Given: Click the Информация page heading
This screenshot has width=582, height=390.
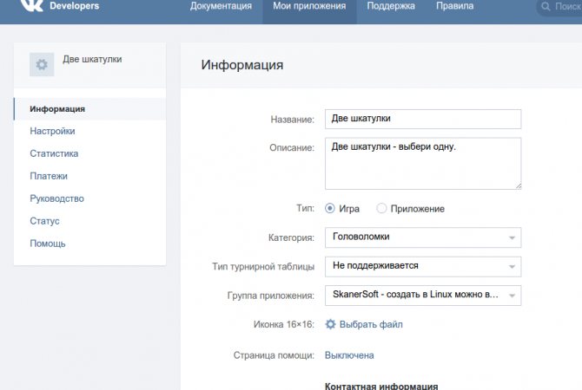Looking at the screenshot, I should 242,65.
